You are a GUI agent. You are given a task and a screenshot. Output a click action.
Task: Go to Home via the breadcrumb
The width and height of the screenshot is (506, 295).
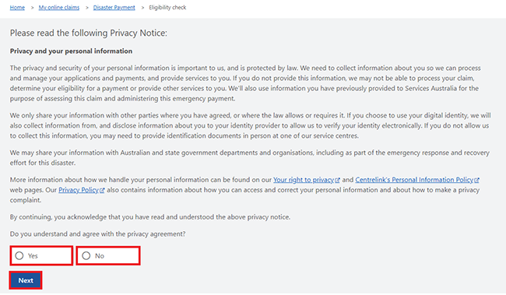coord(17,8)
